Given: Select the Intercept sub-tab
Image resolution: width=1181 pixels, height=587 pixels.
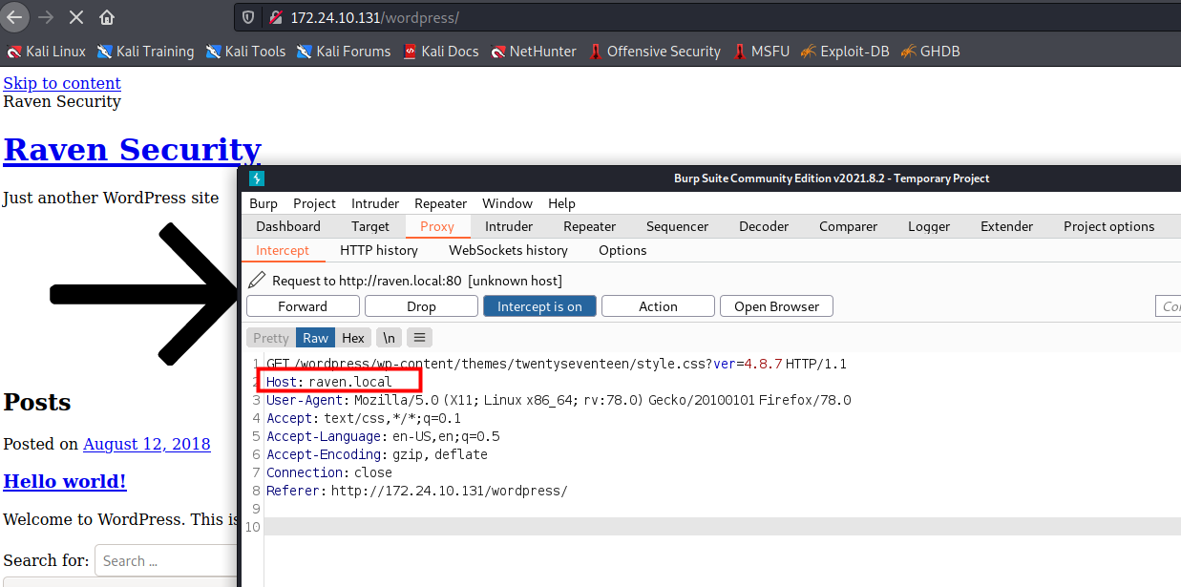Looking at the screenshot, I should tap(283, 250).
